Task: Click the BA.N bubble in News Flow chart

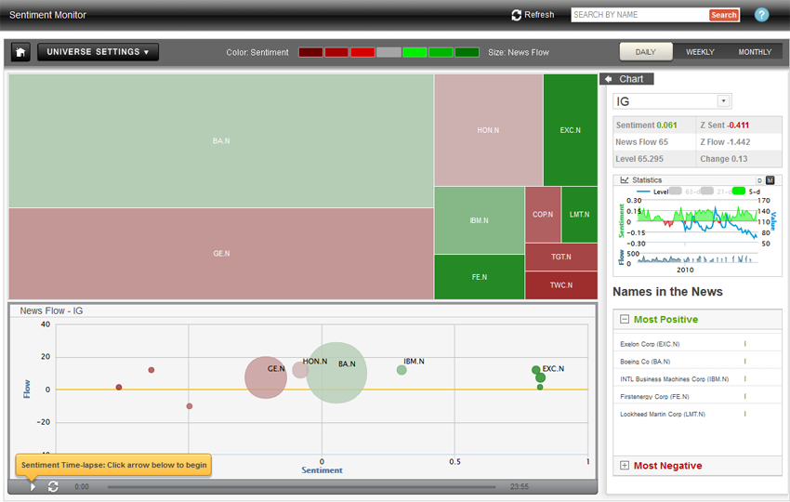Action: (336, 373)
